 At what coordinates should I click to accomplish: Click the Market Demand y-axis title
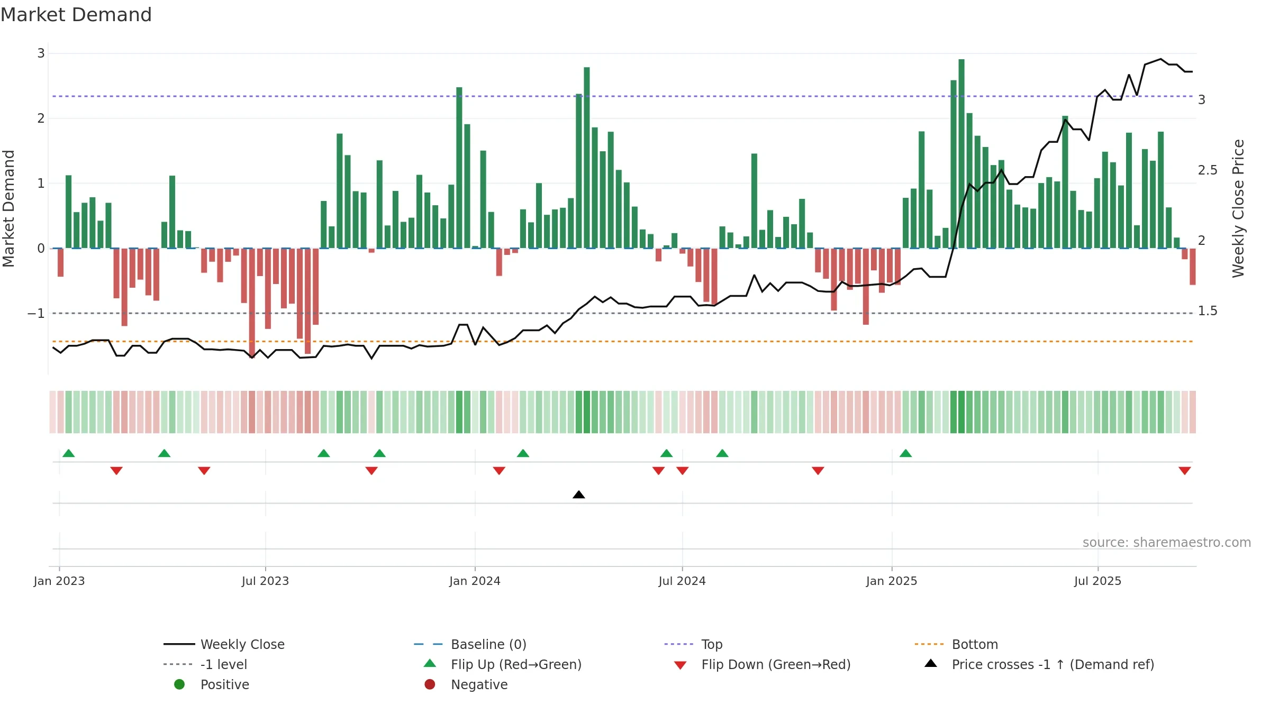(x=8, y=208)
